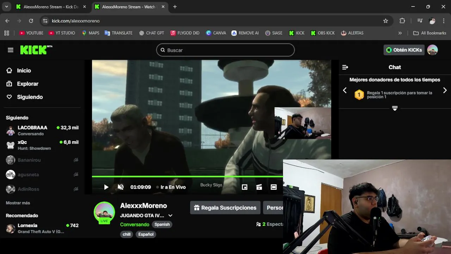Open a new browser tab
The image size is (451, 254).
(175, 7)
